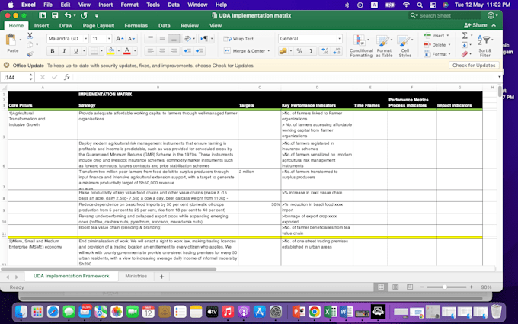Image resolution: width=518 pixels, height=324 pixels.
Task: Click the Delete cells button
Action: click(436, 45)
